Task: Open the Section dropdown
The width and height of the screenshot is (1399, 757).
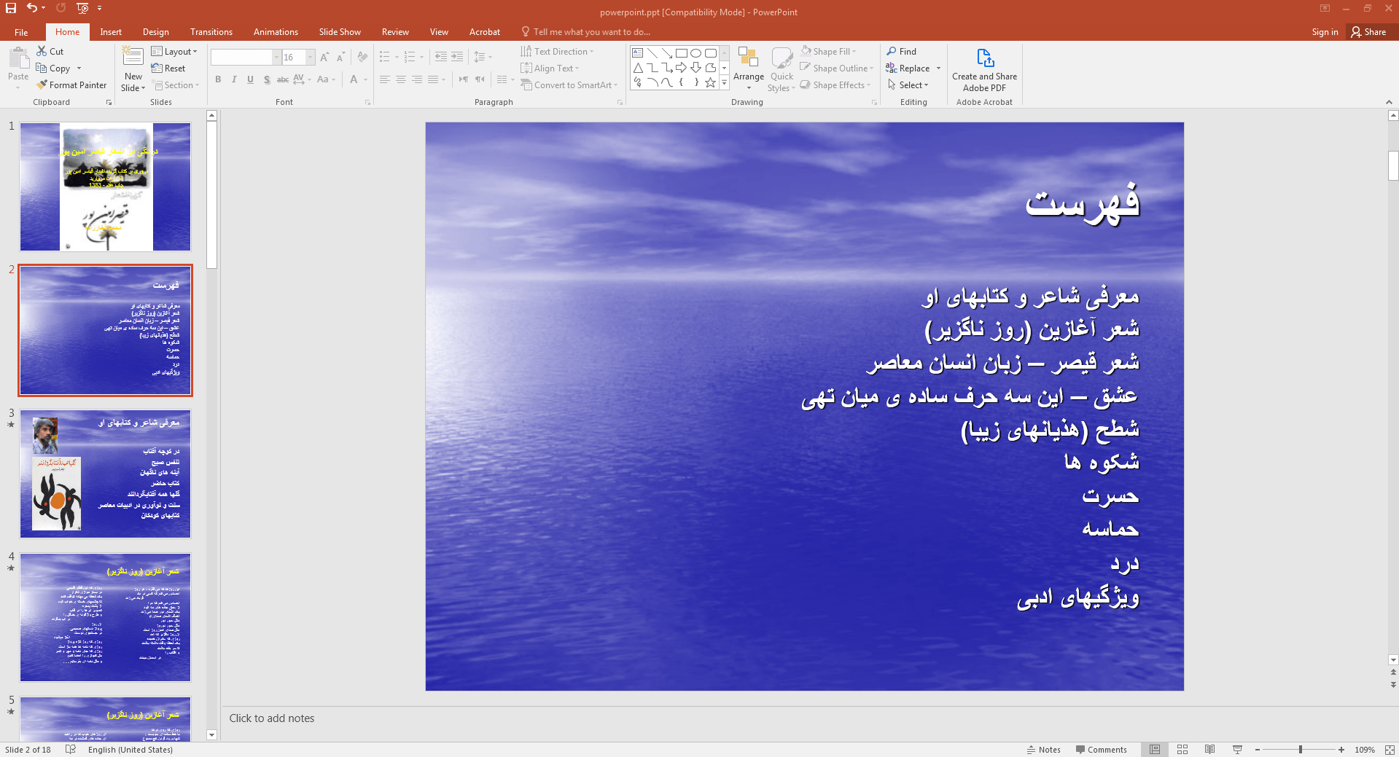Action: (x=175, y=85)
